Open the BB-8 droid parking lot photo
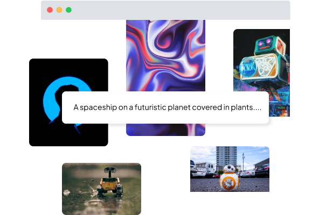Screen dimensions: 319x215 point(230,169)
